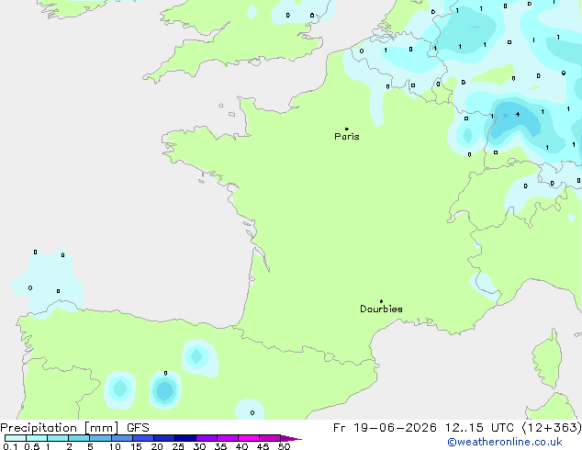Select the 5–10 mm legend swatch
The height and width of the screenshot is (450, 582).
click(100, 438)
